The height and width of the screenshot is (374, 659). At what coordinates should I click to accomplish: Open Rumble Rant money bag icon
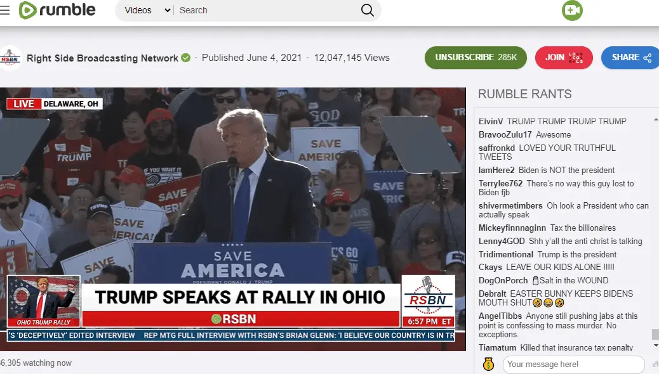pyautogui.click(x=488, y=364)
